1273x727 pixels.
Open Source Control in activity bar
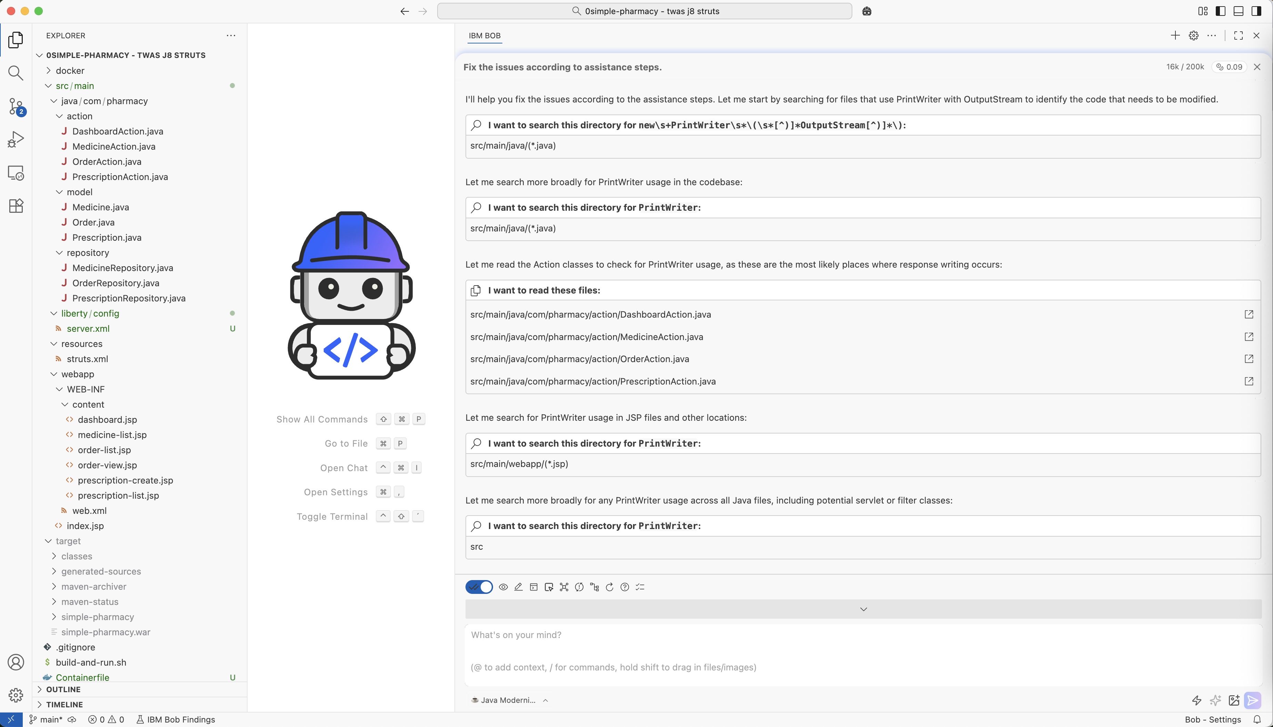pyautogui.click(x=16, y=106)
